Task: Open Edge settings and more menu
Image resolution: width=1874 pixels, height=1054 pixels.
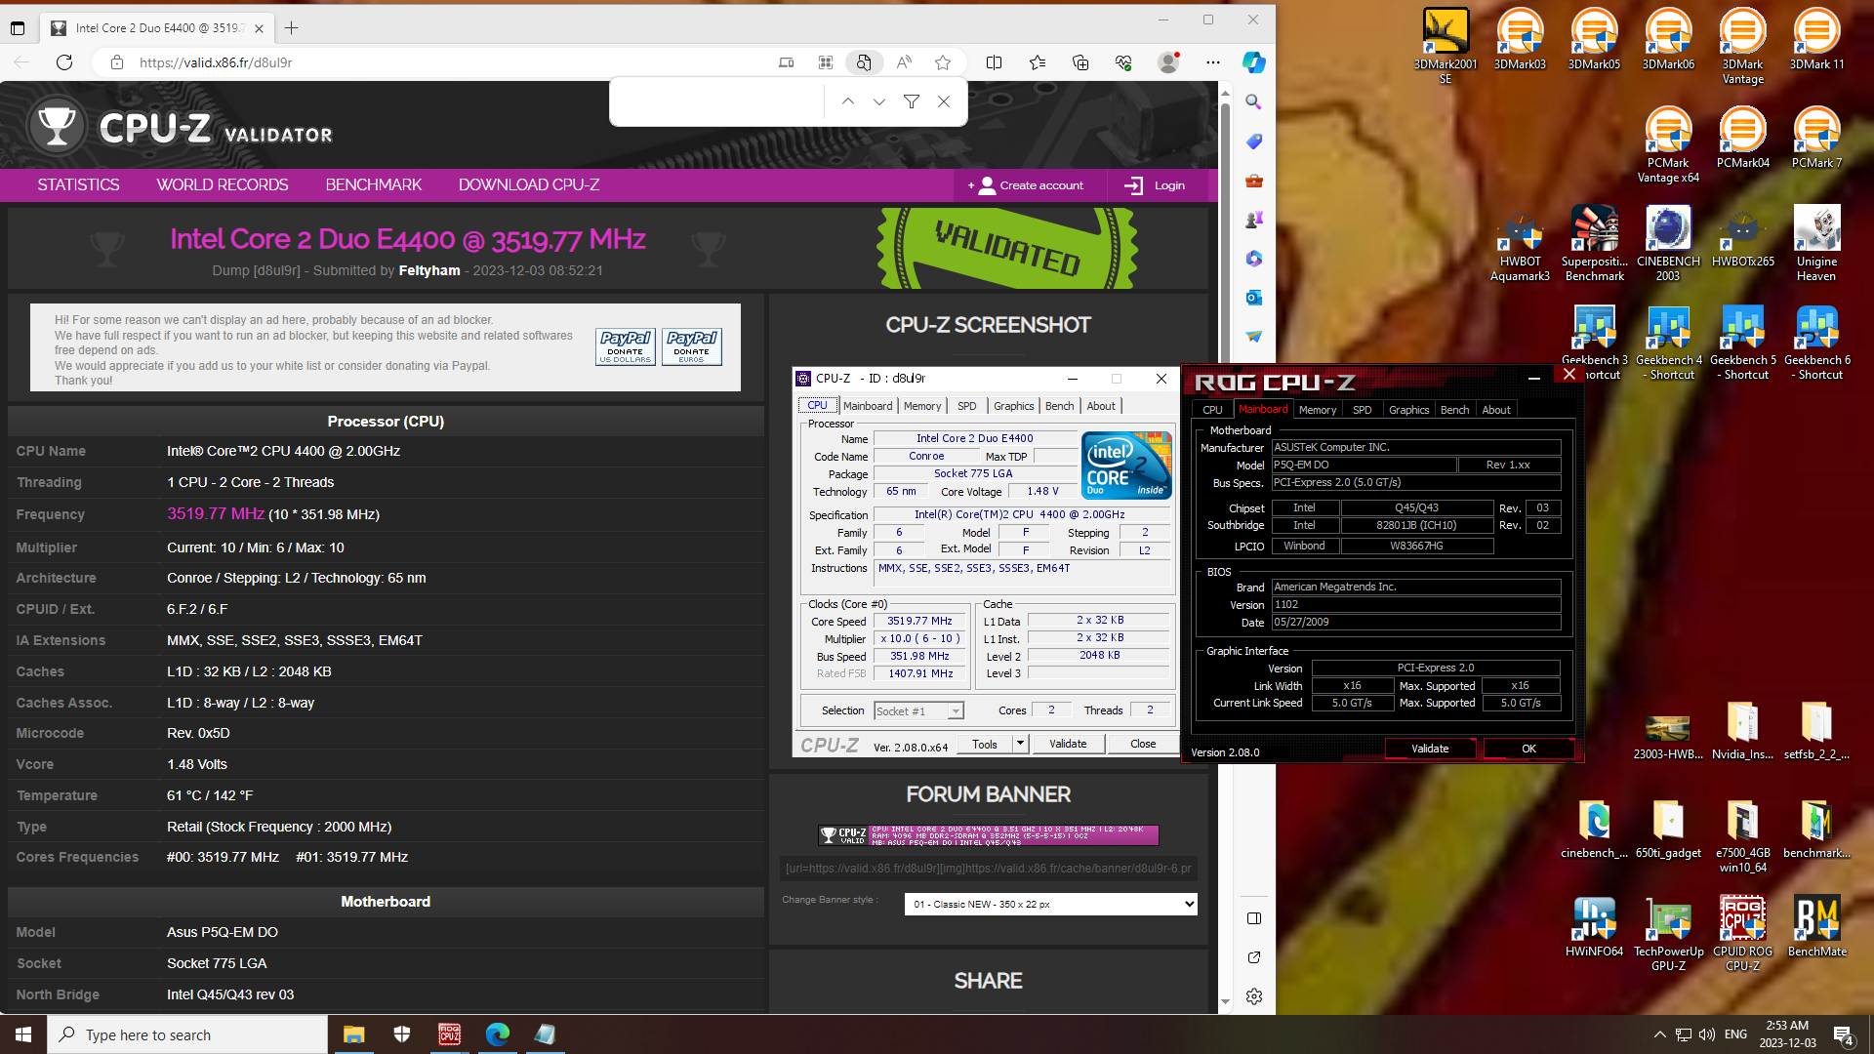Action: 1212,62
